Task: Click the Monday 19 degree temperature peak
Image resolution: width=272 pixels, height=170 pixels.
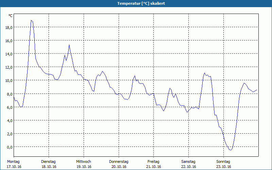Action: coord(31,20)
